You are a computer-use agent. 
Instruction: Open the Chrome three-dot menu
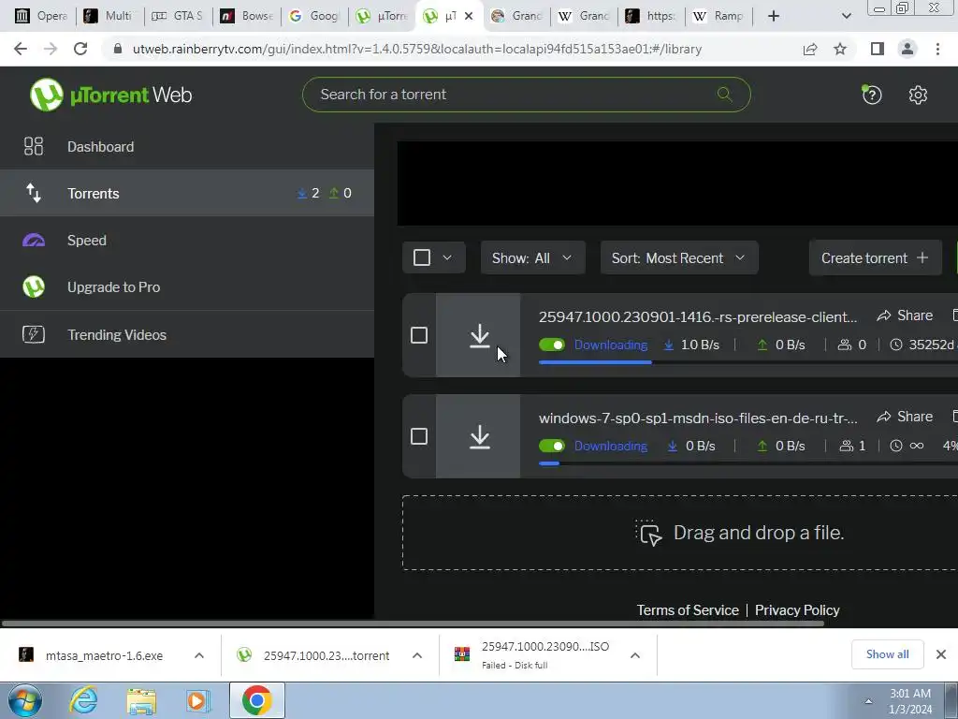[x=937, y=49]
